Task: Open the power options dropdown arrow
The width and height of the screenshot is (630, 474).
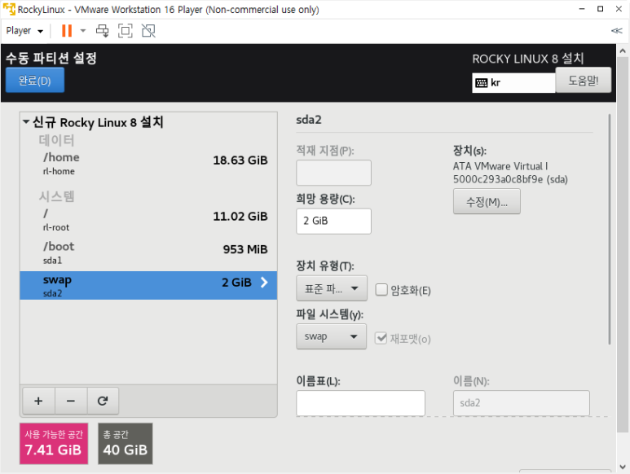Action: (83, 30)
